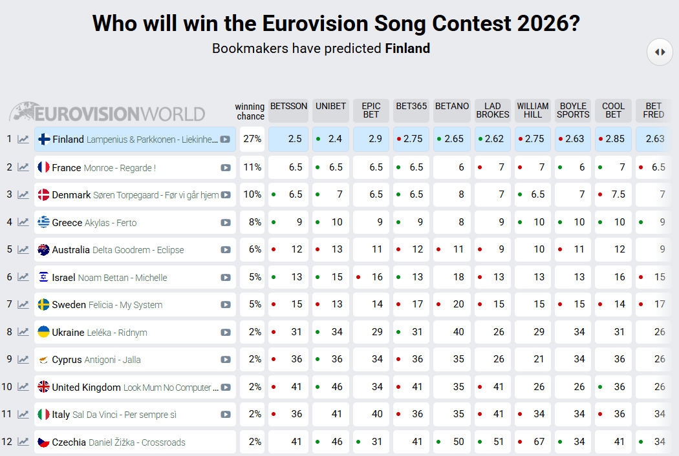The image size is (679, 456).
Task: Open Finland's odds trend chart icon
Action: click(23, 140)
